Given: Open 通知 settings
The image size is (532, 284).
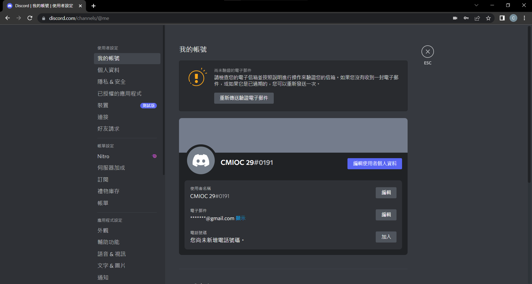Looking at the screenshot, I should [x=127, y=278].
